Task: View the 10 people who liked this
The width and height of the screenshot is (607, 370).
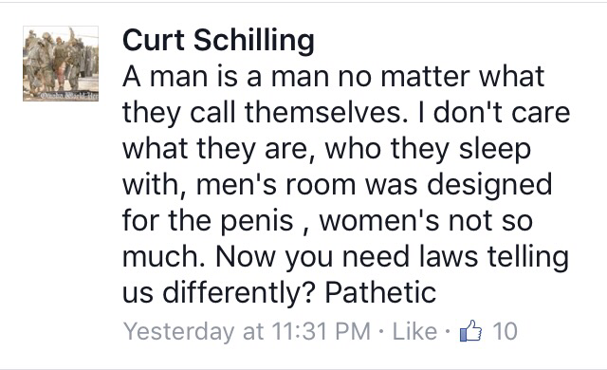Action: tap(505, 331)
